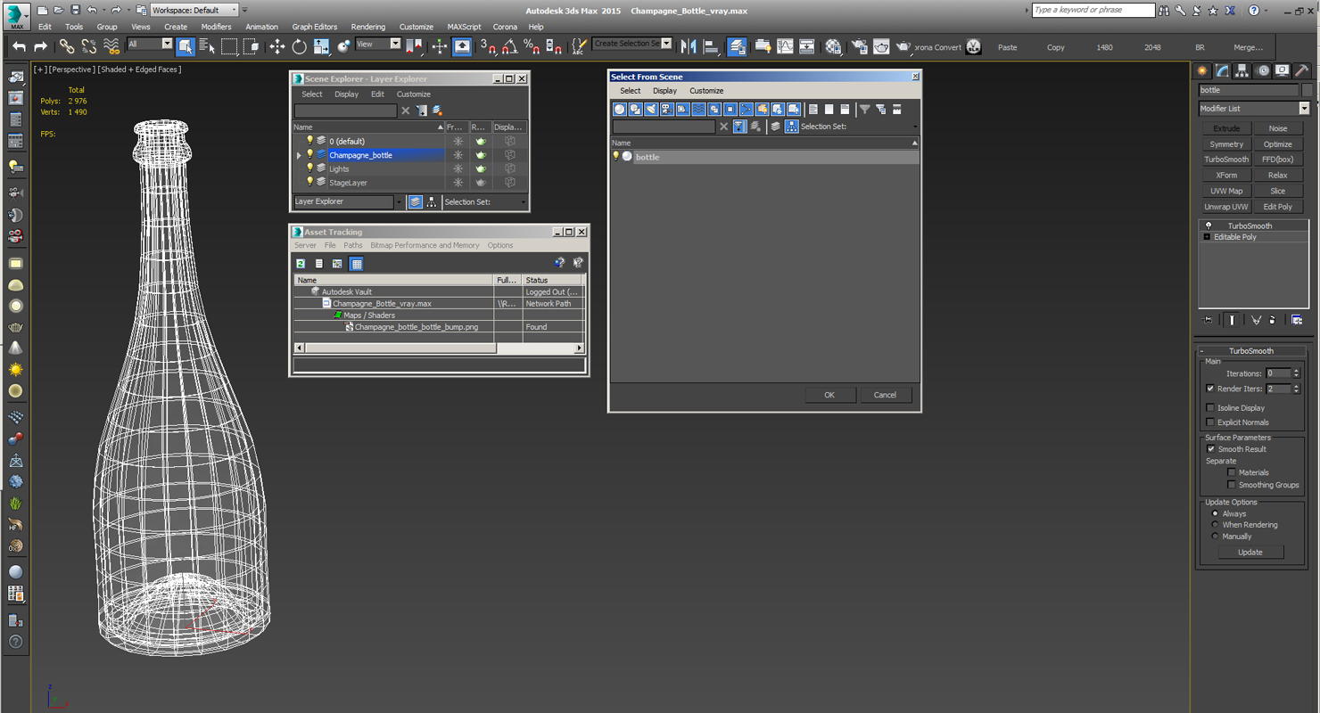Click OK in Select From Scene
The width and height of the screenshot is (1320, 713).
[x=829, y=395]
